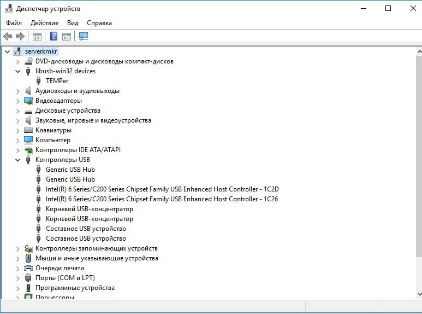The width and height of the screenshot is (422, 314).
Task: Select the Контроллеры запоминающих устройств label
Action: point(97,248)
